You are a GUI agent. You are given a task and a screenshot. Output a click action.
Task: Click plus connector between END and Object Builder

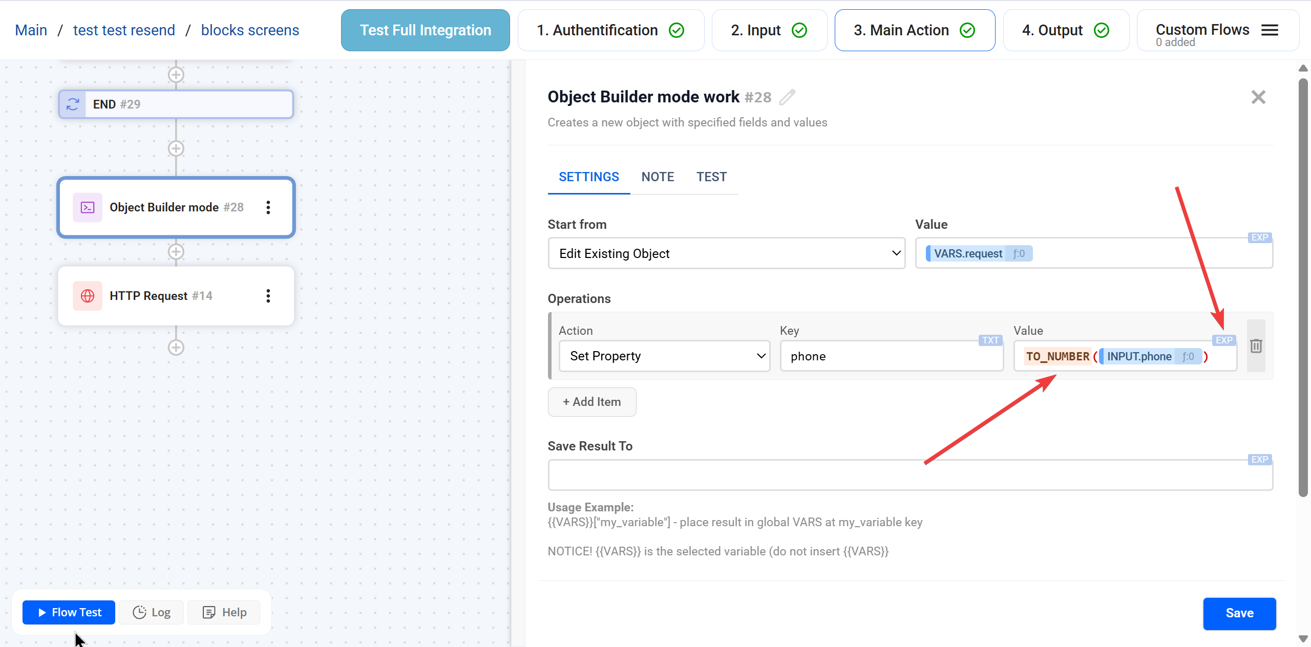(x=176, y=148)
